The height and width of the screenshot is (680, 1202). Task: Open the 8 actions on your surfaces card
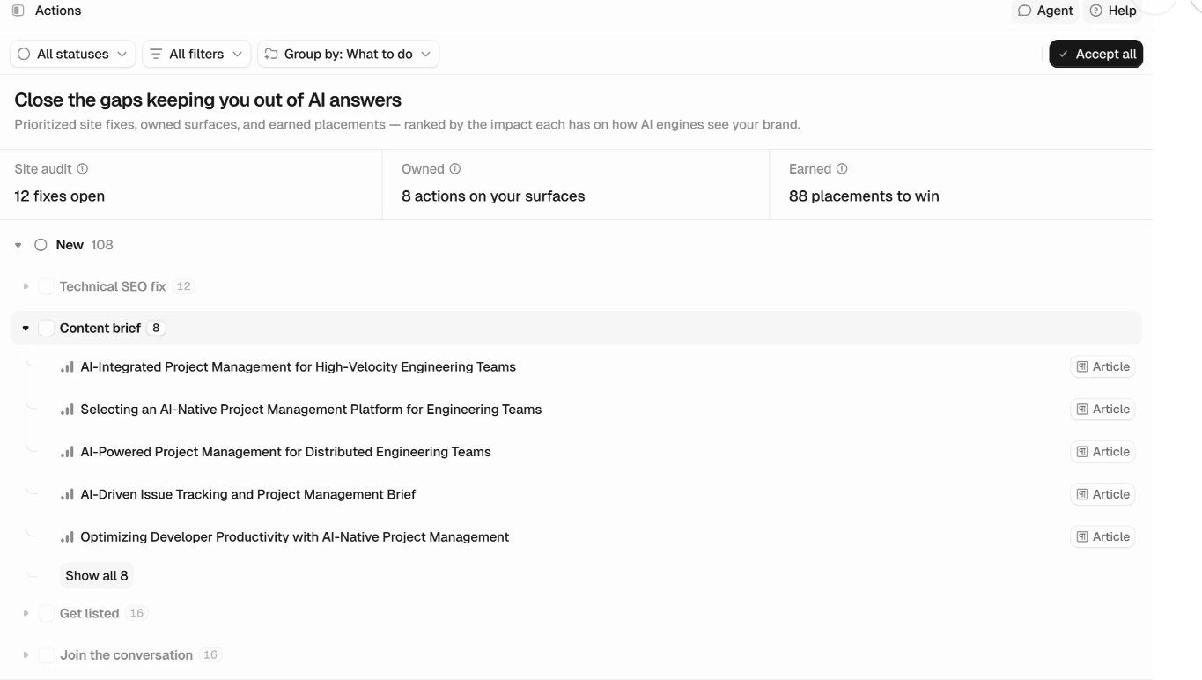click(576, 184)
